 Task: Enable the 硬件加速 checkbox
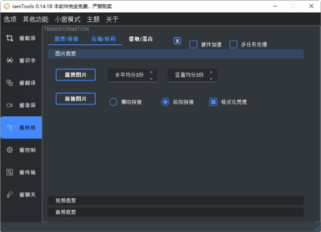pos(193,44)
